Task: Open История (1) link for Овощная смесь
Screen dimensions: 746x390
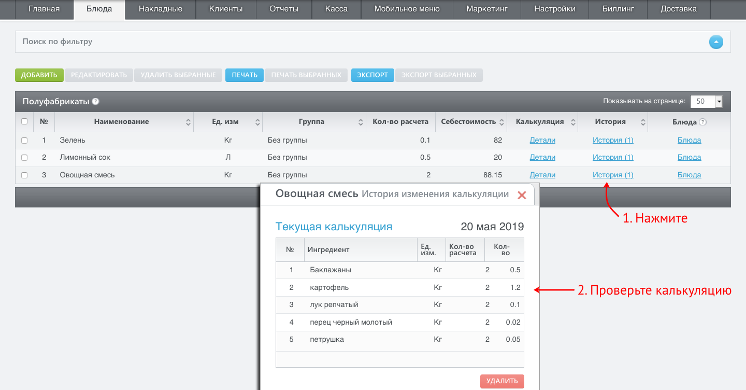Action: (613, 175)
